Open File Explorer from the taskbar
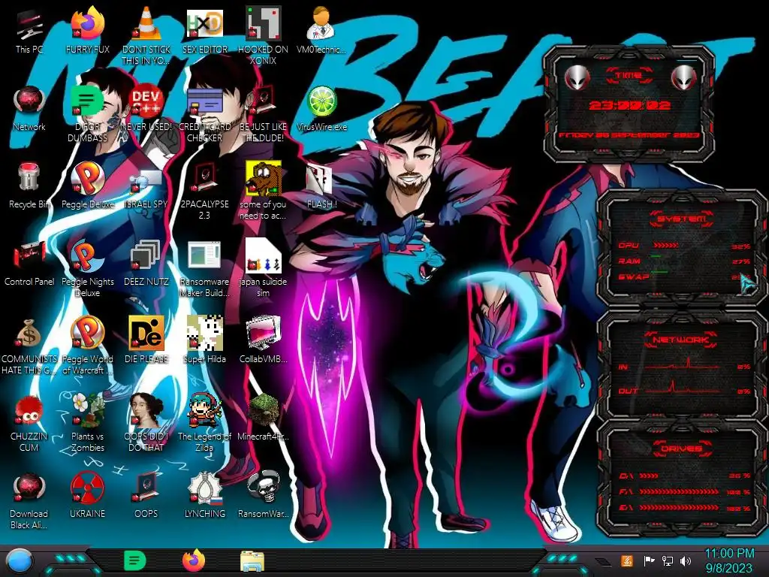769x577 pixels. tap(252, 561)
